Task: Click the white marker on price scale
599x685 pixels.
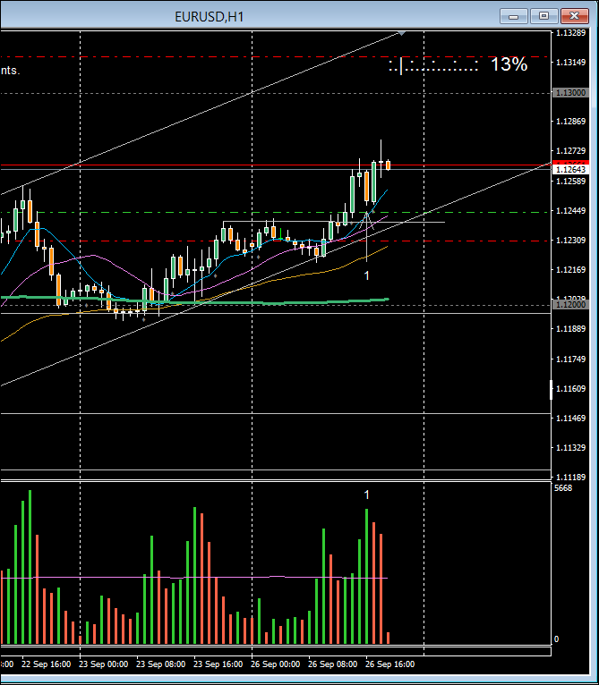Action: (551, 389)
